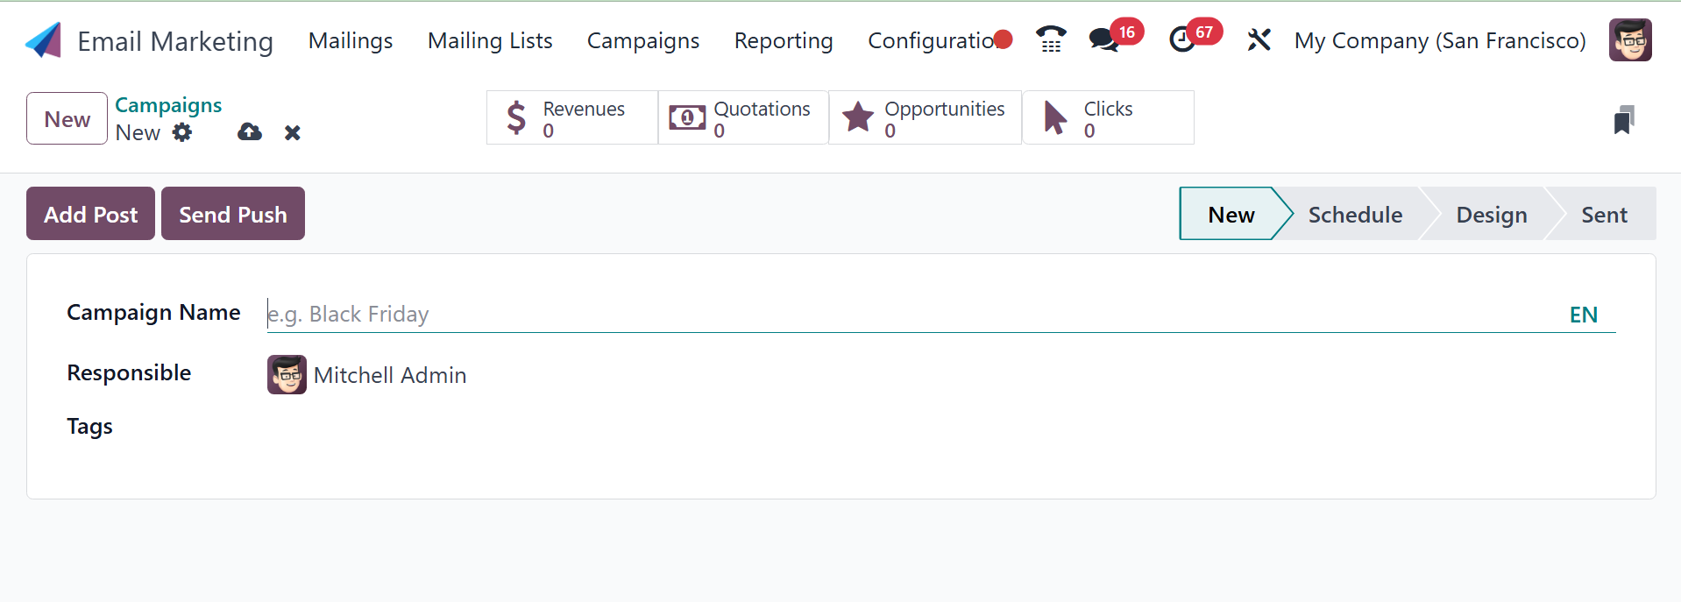Open the conversations chat icon
The height and width of the screenshot is (602, 1681).
(1103, 40)
